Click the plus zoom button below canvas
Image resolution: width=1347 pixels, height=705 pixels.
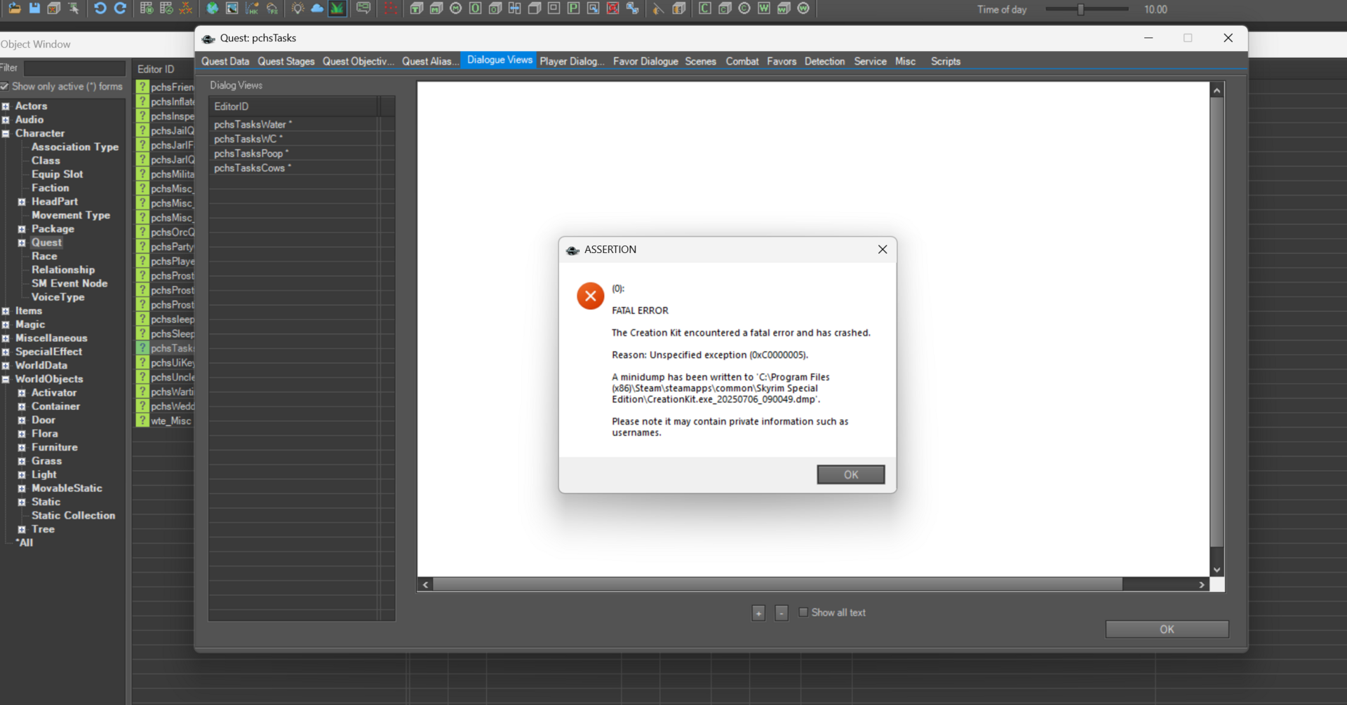click(758, 613)
